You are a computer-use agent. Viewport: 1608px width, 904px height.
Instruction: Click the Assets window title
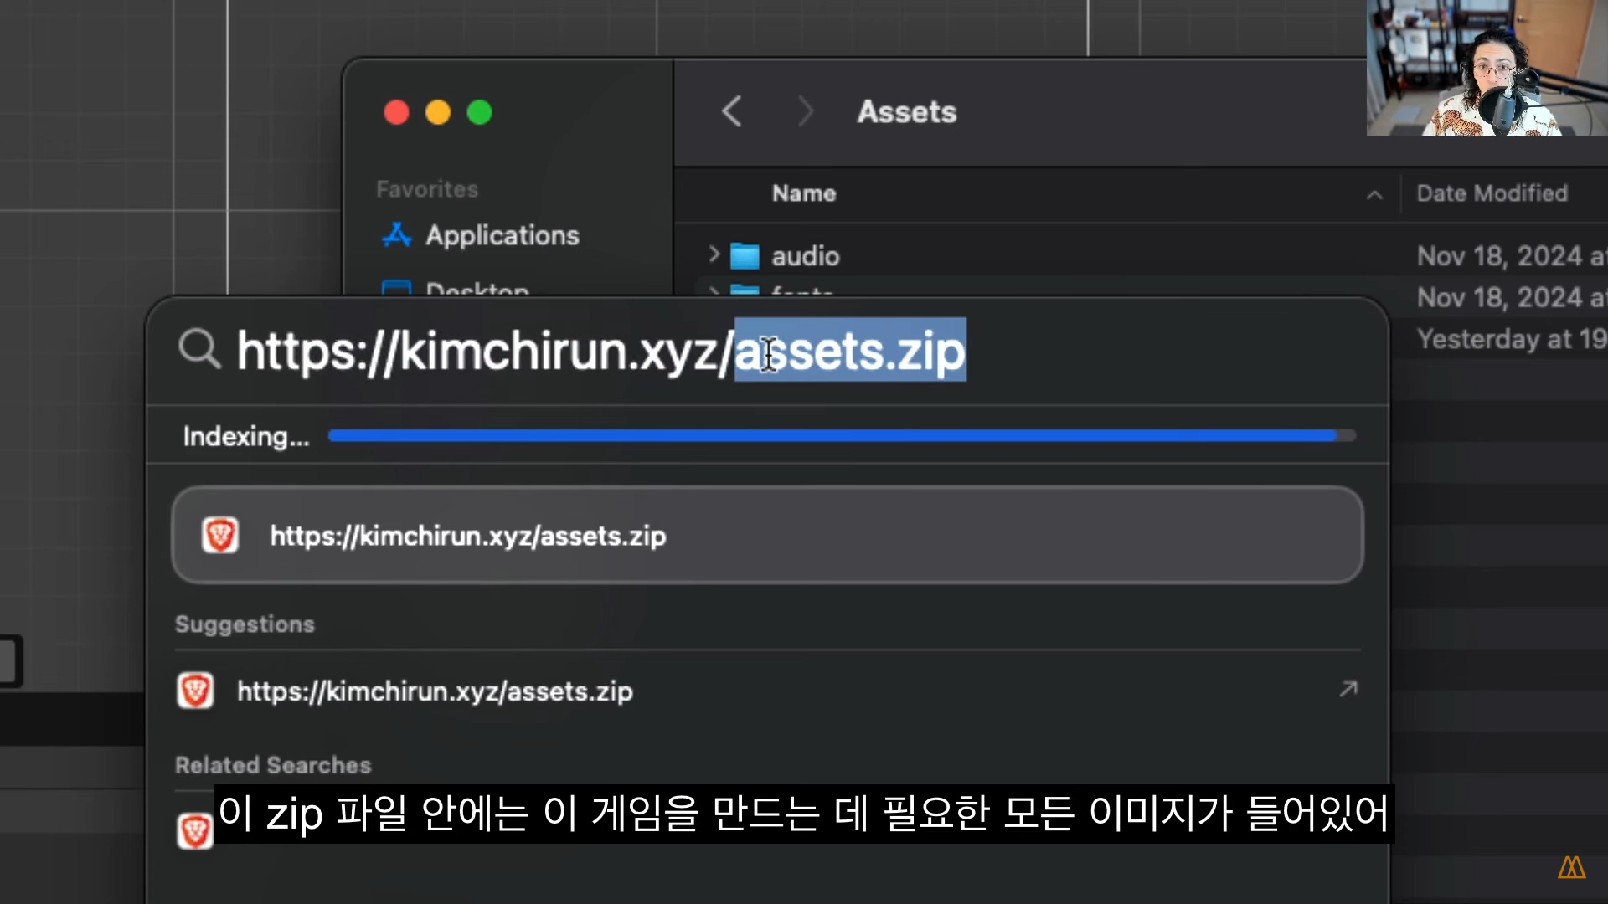pos(907,111)
